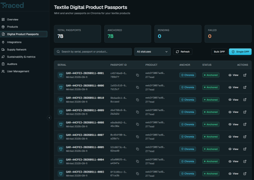
Task: Click the ANCHOR column header
Action: pos(185,65)
